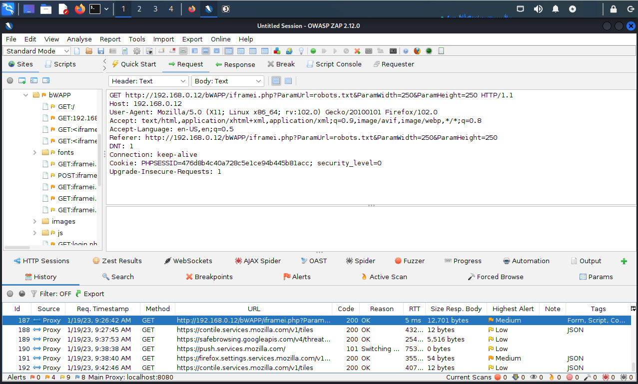Switch to the Active Scan tab
The width and height of the screenshot is (638, 384).
[x=383, y=277]
